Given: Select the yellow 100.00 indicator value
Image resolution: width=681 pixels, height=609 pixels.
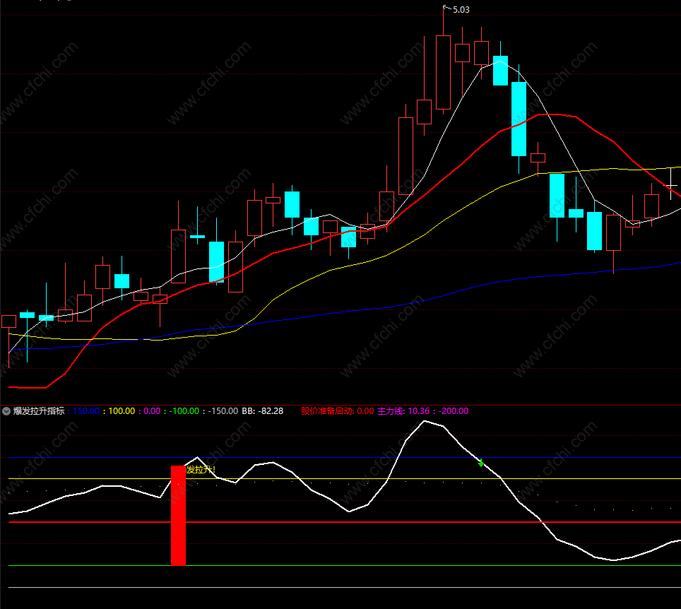Looking at the screenshot, I should pos(121,411).
